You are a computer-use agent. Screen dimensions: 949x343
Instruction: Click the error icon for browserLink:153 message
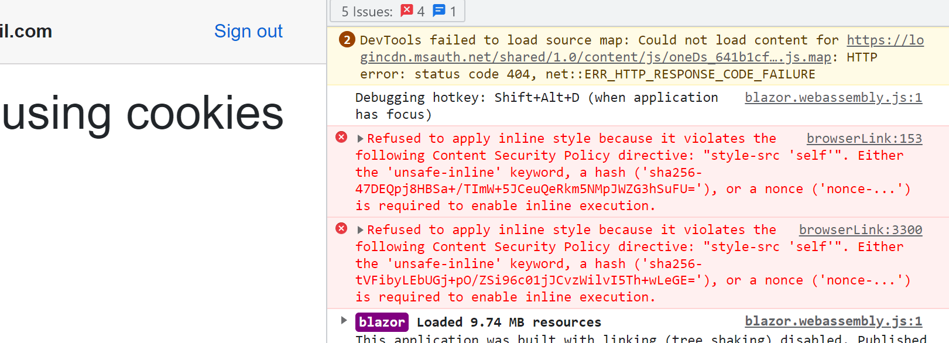coord(341,137)
